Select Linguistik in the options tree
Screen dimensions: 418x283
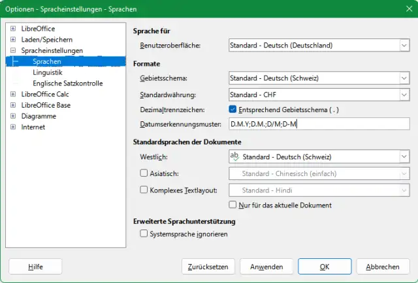48,72
